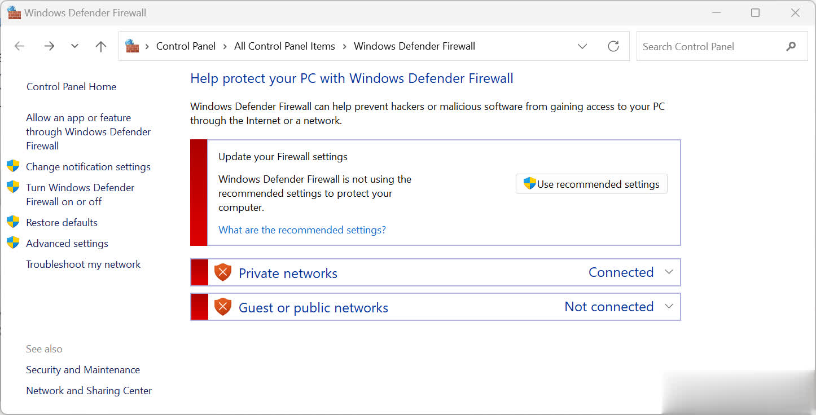This screenshot has width=816, height=415.
Task: Focus the Search Control Panel field
Action: pos(722,46)
